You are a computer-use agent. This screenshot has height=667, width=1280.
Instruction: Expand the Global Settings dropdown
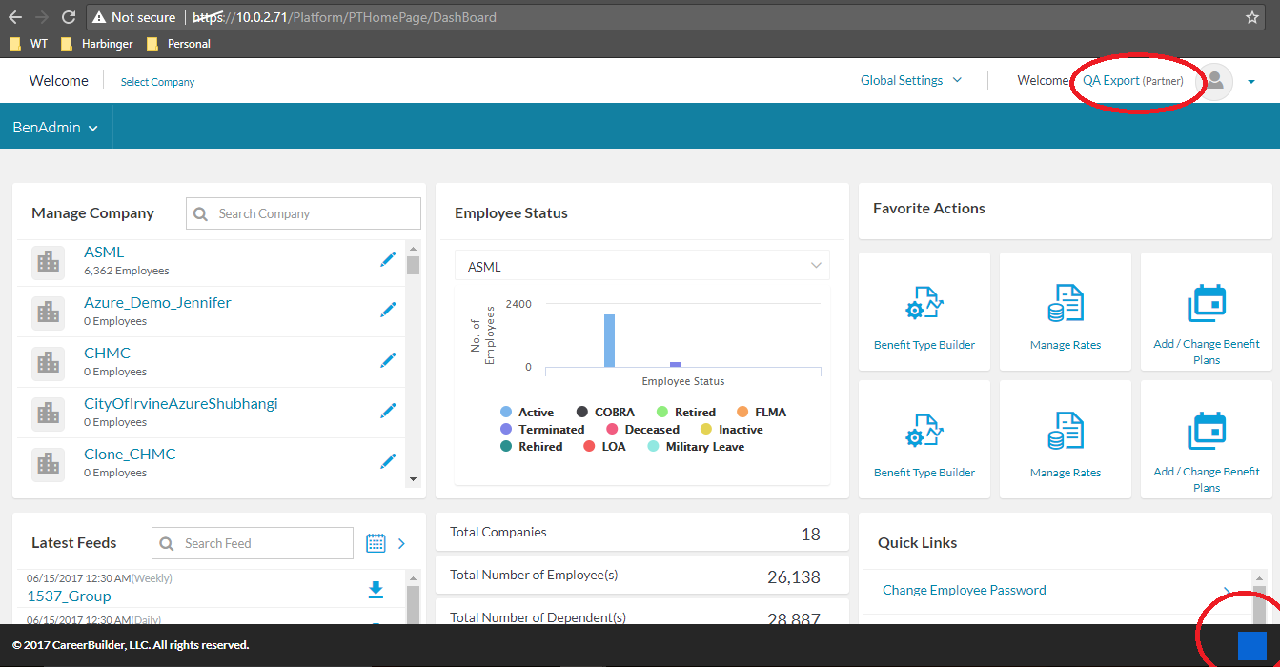tap(910, 81)
